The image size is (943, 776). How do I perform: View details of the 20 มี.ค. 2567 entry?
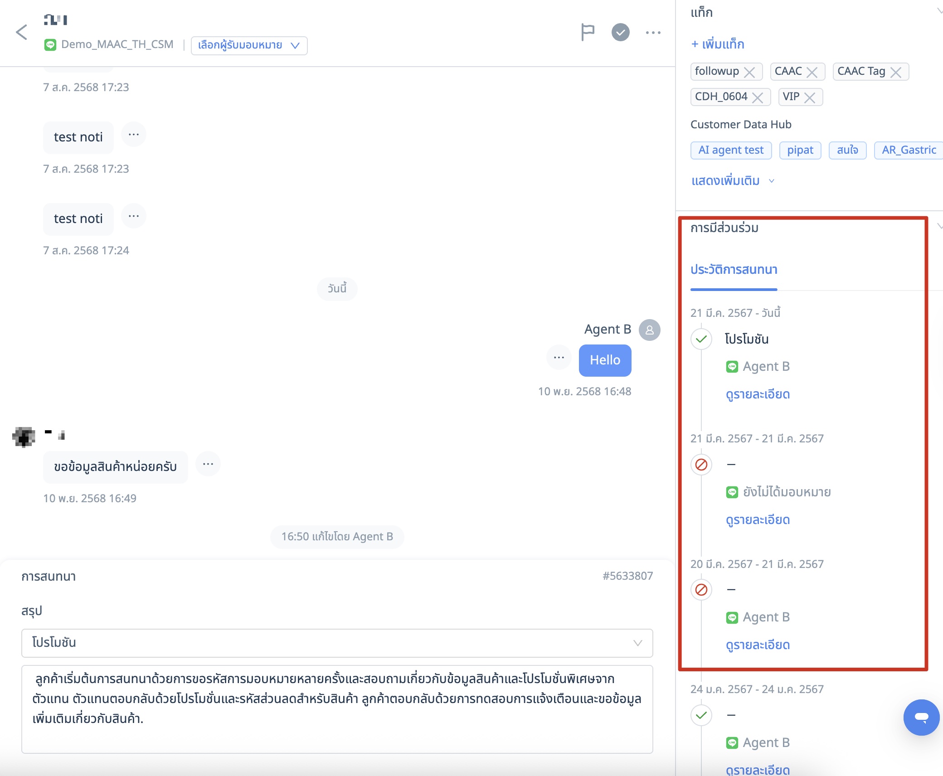click(x=758, y=645)
